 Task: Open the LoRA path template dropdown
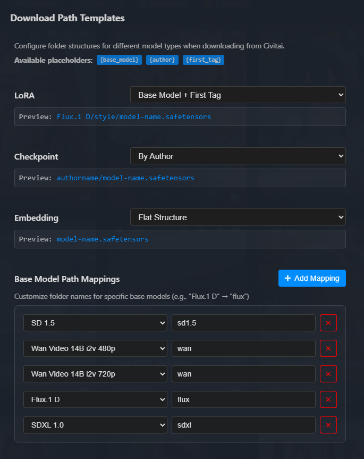pos(238,95)
